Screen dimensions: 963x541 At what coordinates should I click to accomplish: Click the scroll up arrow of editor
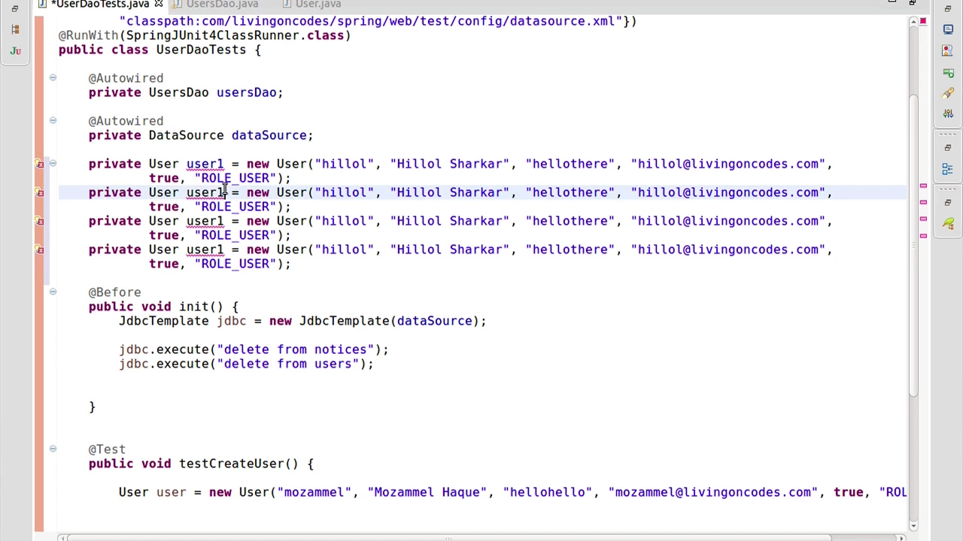click(x=913, y=21)
